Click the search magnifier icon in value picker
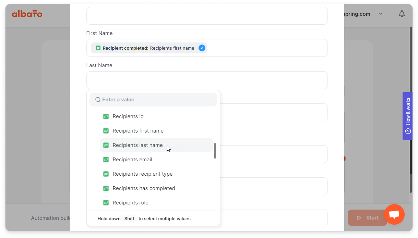The height and width of the screenshot is (238, 418). (x=98, y=100)
